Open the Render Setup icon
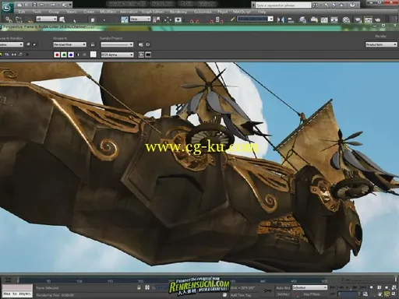 click(x=358, y=19)
